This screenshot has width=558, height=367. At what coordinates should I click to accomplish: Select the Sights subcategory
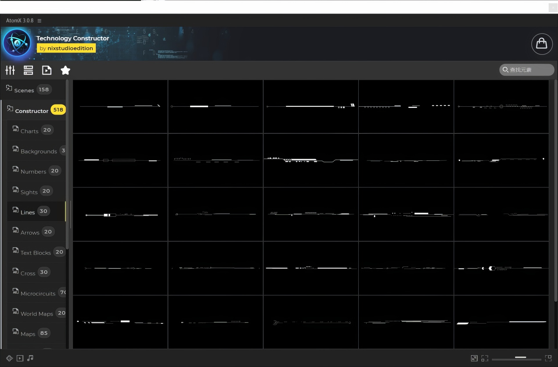coord(36,191)
